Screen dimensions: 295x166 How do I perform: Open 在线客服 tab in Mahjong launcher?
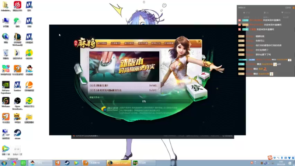pos(169,43)
